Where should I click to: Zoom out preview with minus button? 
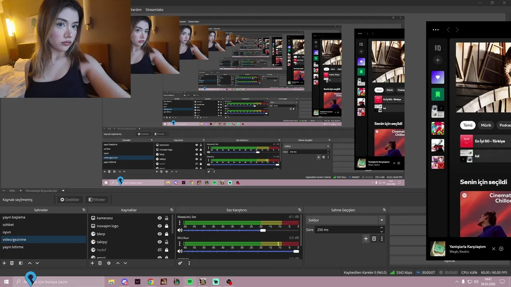(4, 191)
